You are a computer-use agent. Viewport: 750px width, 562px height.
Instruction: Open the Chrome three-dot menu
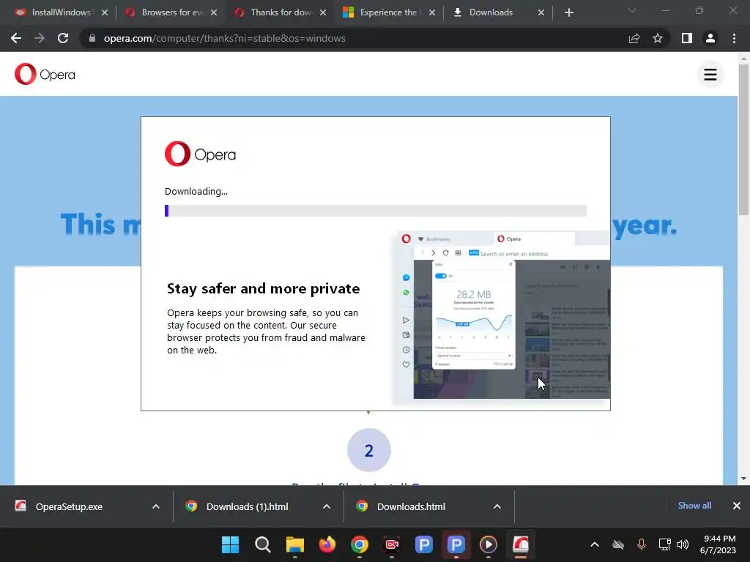click(734, 38)
